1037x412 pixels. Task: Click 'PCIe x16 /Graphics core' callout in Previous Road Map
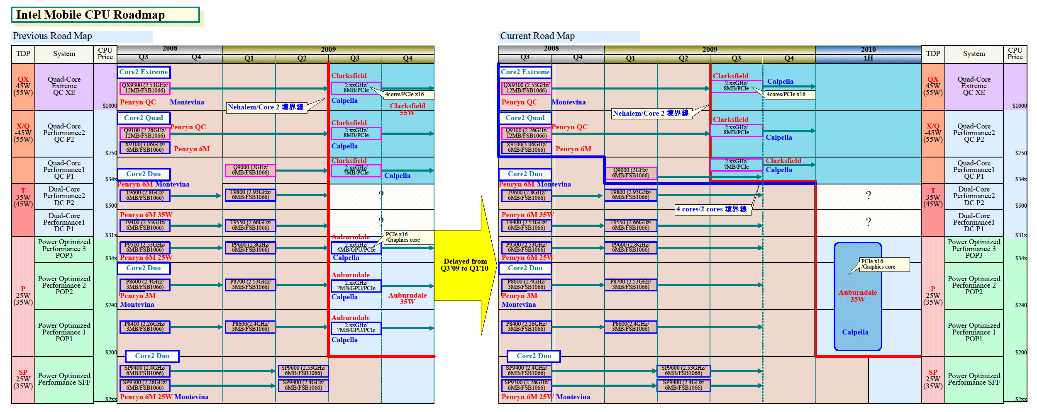coord(408,237)
